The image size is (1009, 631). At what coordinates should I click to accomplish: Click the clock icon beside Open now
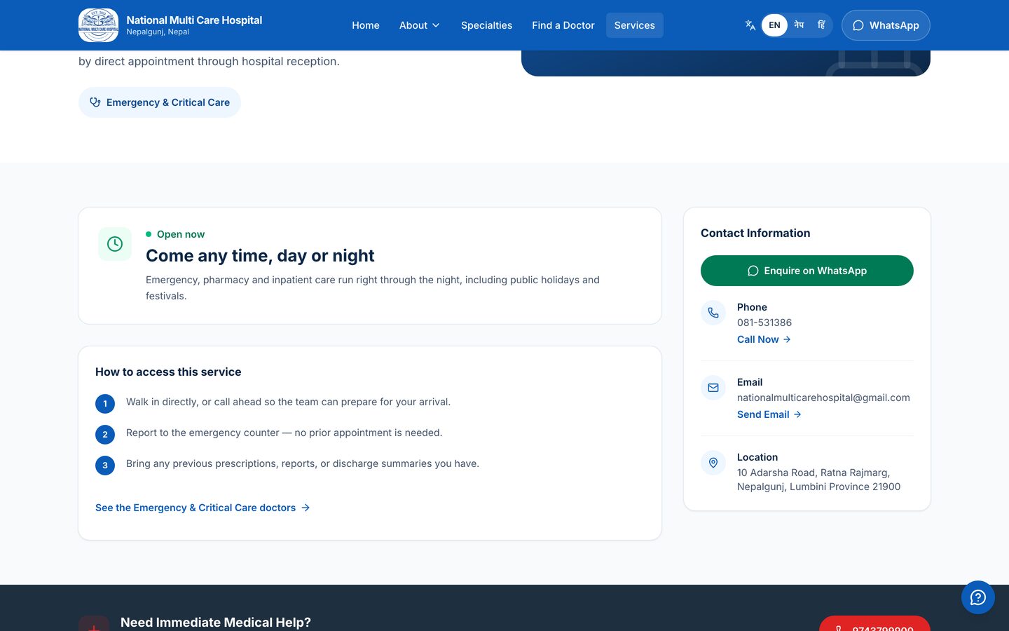[115, 244]
